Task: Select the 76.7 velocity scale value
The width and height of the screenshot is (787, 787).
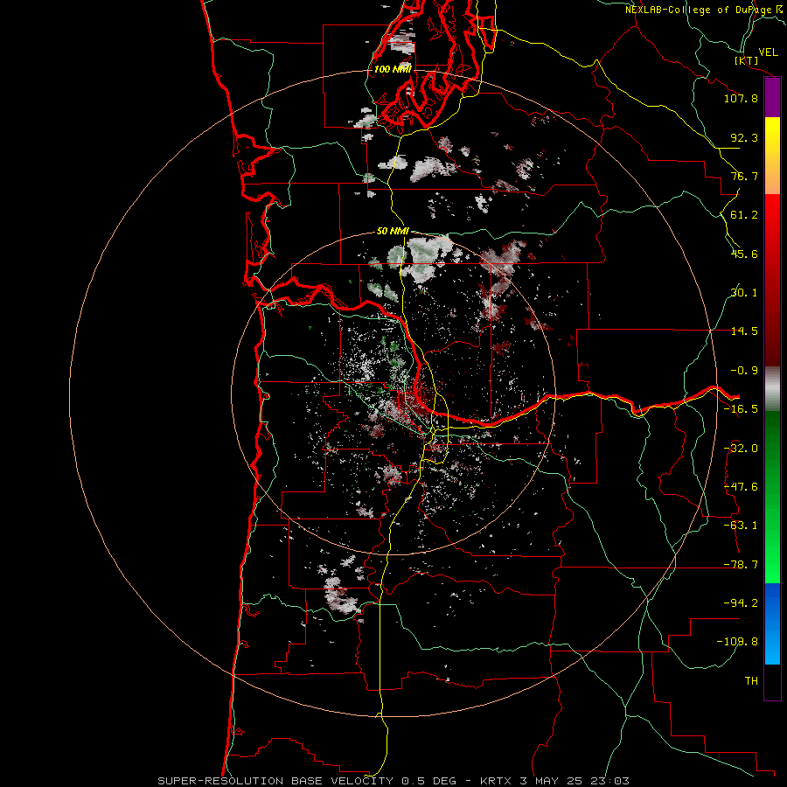Action: coord(744,176)
